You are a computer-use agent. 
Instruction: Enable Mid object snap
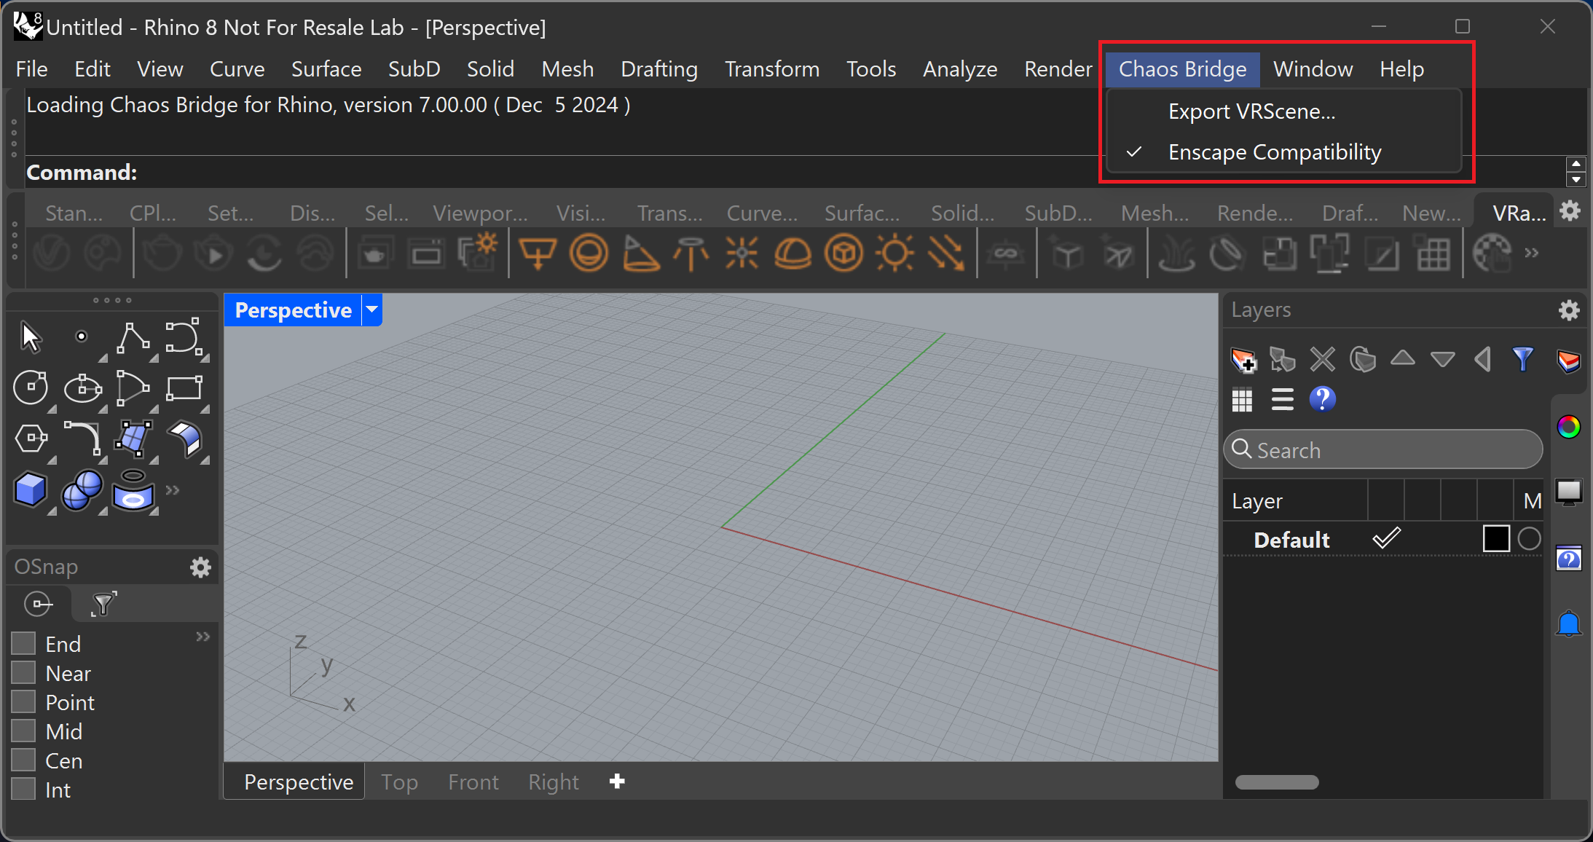tap(23, 731)
